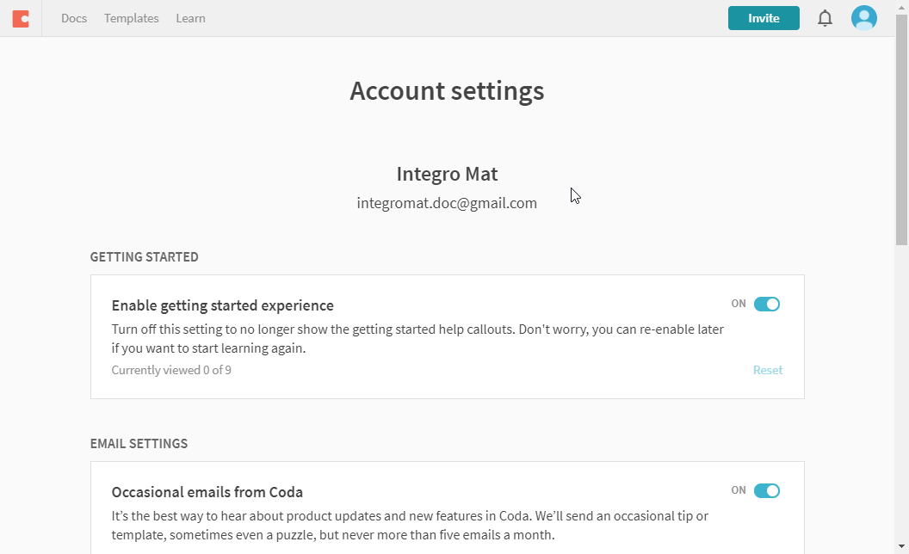909x554 pixels.
Task: Click the Integro Mat account name
Action: tap(447, 174)
